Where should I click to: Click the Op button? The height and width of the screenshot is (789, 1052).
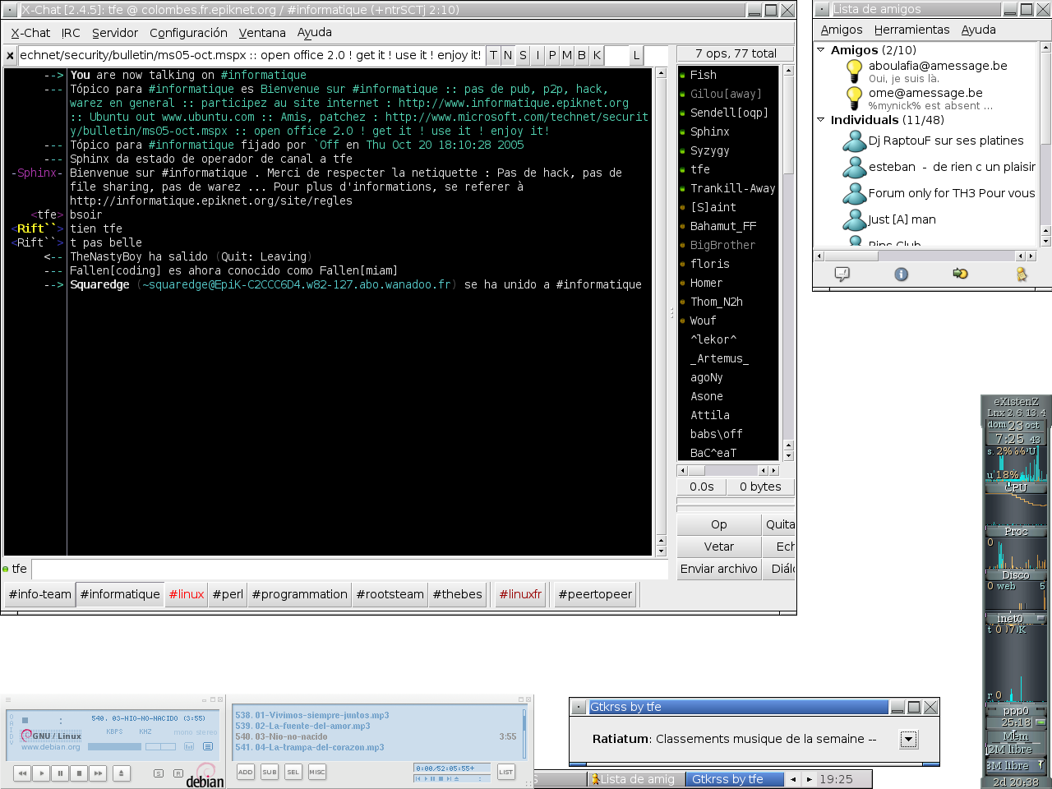click(x=719, y=524)
